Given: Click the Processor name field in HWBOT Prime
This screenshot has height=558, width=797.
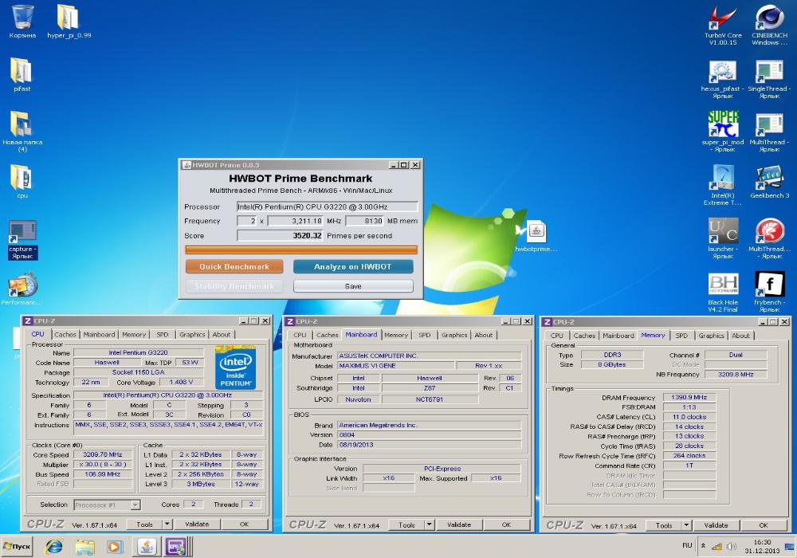Looking at the screenshot, I should point(328,206).
